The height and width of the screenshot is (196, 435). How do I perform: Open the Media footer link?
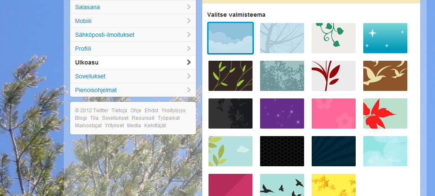[x=134, y=125]
